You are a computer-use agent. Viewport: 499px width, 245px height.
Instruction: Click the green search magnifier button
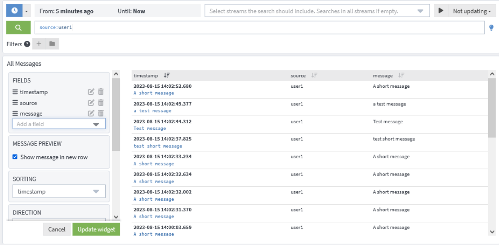(x=18, y=28)
